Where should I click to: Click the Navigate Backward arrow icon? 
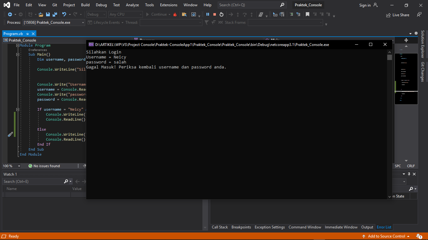click(10, 14)
